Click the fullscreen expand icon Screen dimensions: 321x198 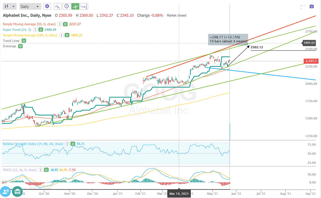303,7
